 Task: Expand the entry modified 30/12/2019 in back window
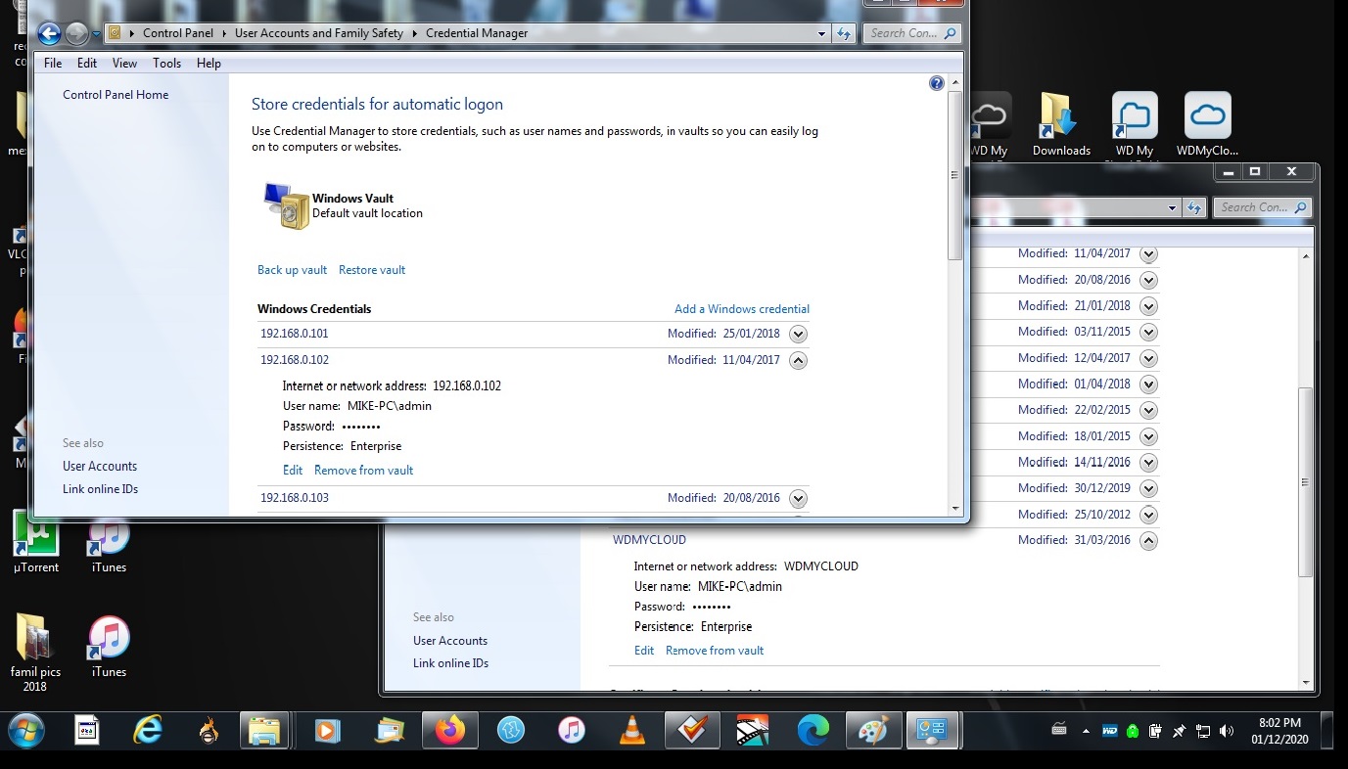[1149, 488]
